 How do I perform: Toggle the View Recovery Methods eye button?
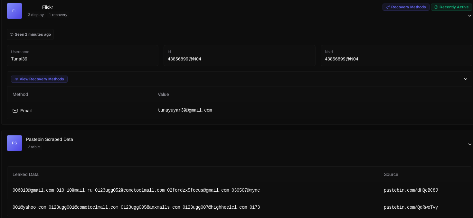39,79
